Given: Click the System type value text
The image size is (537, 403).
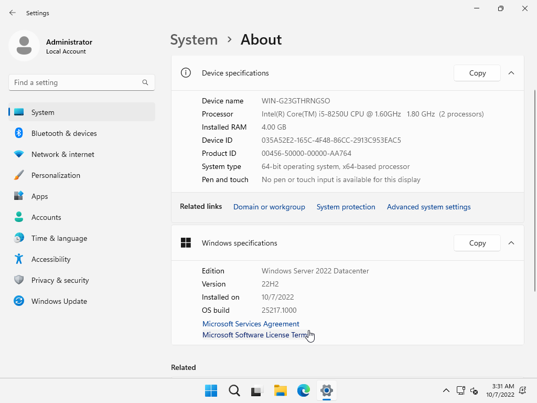Looking at the screenshot, I should (336, 166).
